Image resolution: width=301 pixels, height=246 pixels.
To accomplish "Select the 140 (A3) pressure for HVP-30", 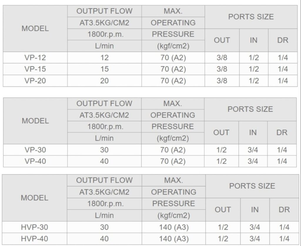I will pyautogui.click(x=174, y=227).
